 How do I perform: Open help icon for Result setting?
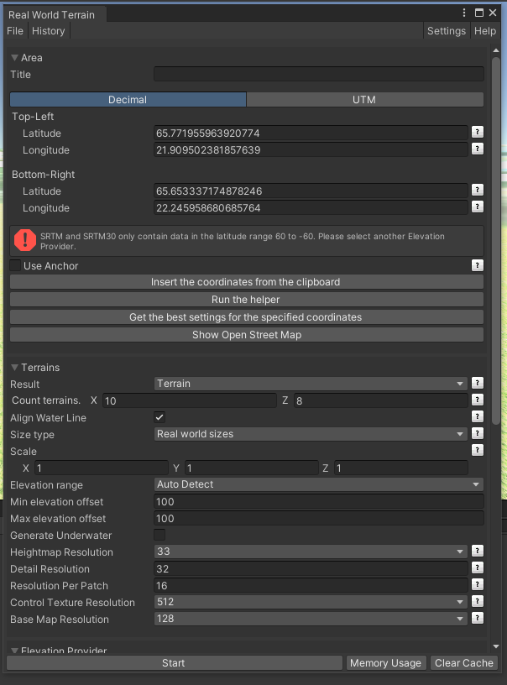[478, 384]
